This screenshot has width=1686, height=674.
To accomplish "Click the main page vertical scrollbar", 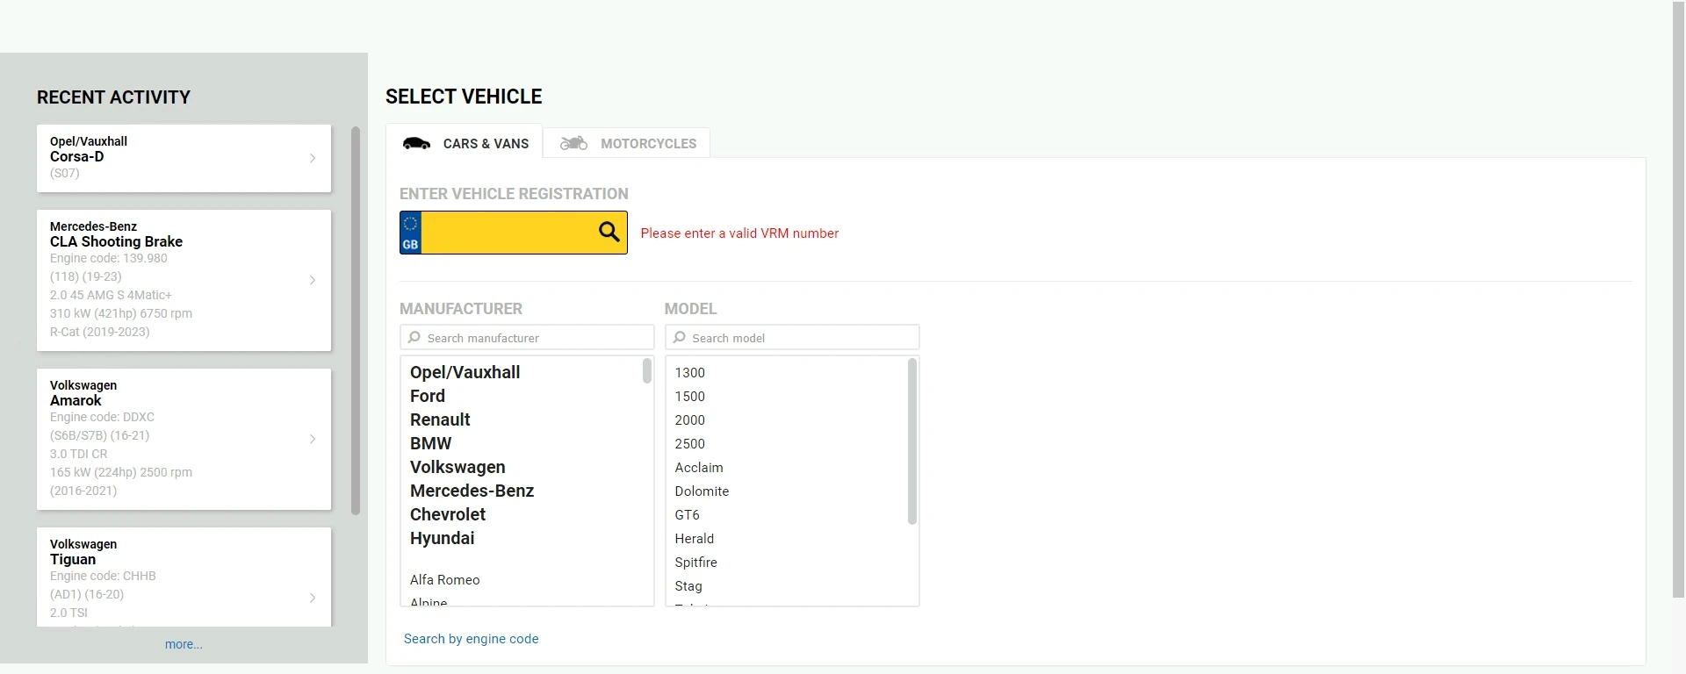I will (1679, 300).
